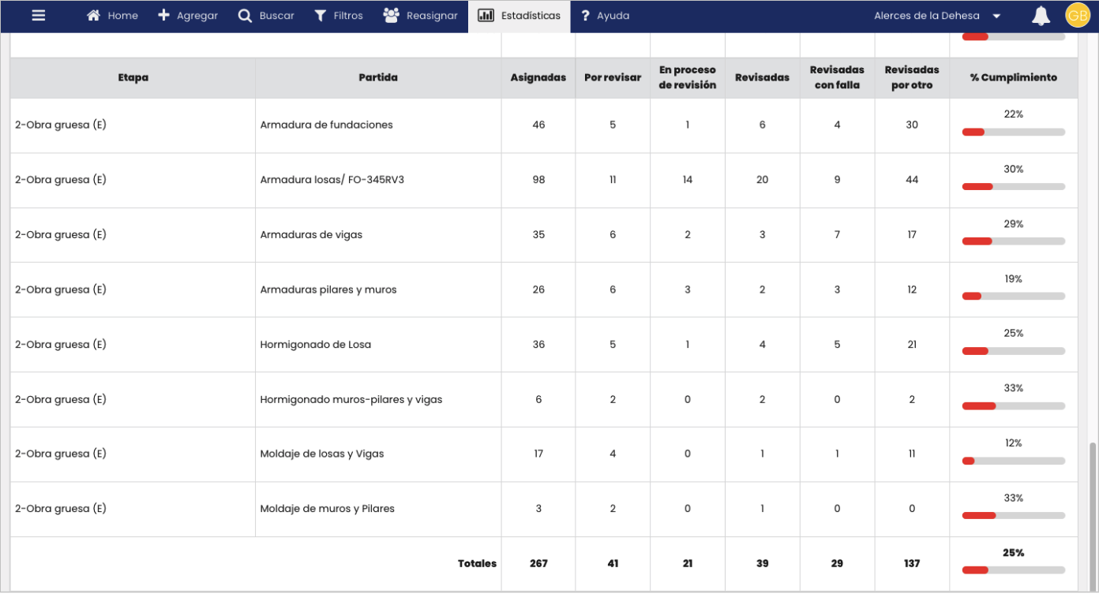Sort by Asignadas column header
Screen dimensions: 1099x594
[538, 77]
